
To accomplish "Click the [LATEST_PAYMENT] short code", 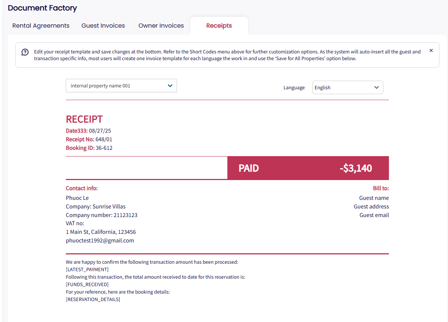I will pos(87,269).
